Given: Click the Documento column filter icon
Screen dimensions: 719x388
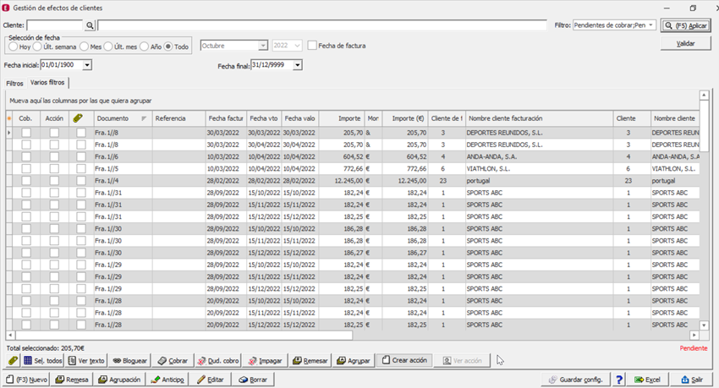Looking at the screenshot, I should coord(144,118).
